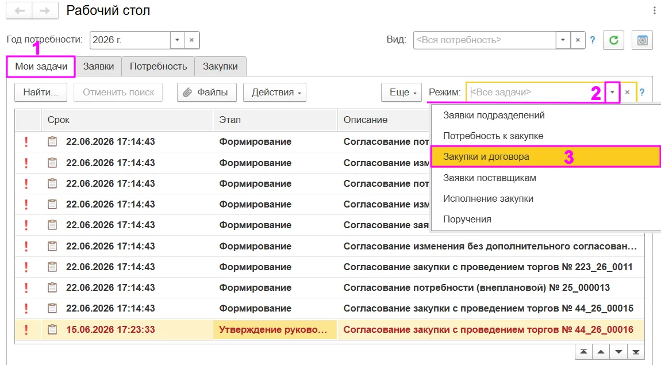
Task: Collapse the Режим dropdown arrow
Action: coord(612,93)
